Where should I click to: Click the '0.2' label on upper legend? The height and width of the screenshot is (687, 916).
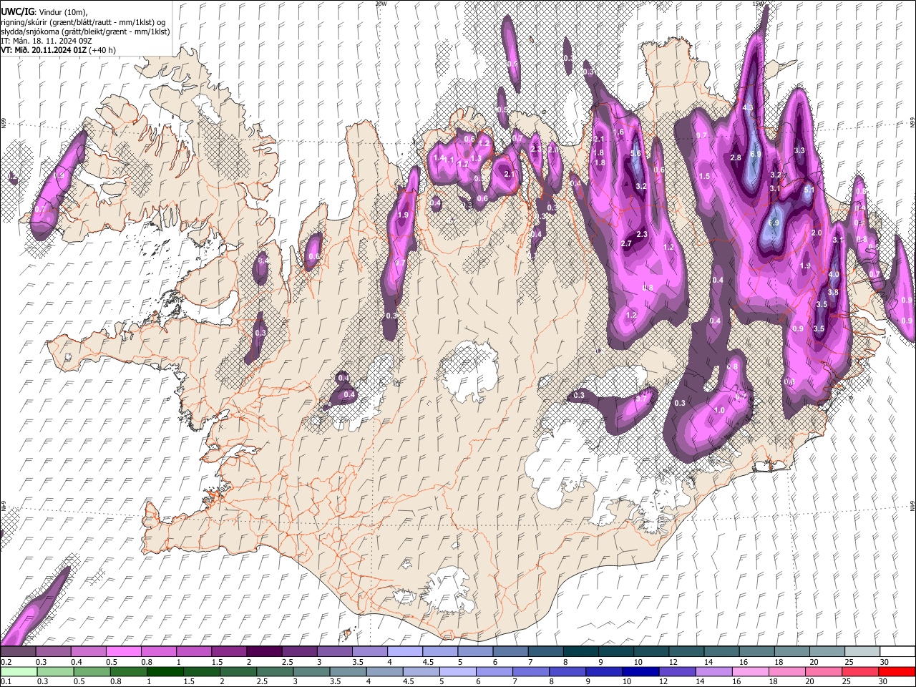[x=6, y=661]
